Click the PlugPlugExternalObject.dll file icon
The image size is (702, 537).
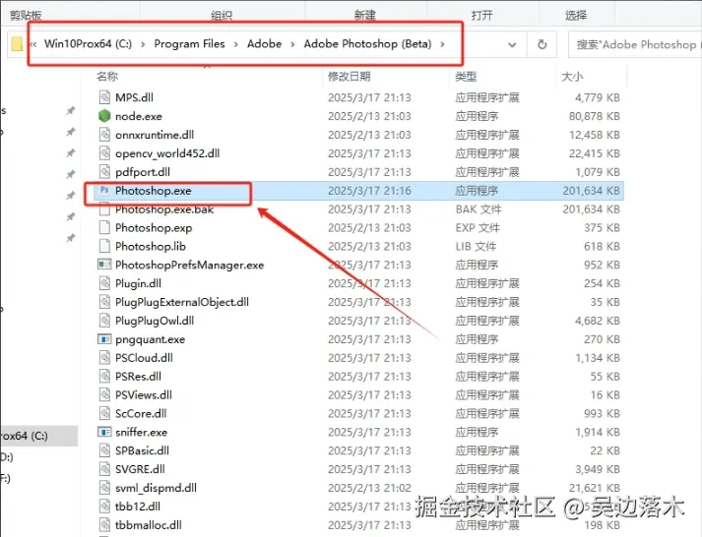pyautogui.click(x=104, y=302)
